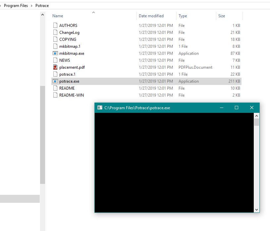Click the 87 KB size cell

[235, 53]
